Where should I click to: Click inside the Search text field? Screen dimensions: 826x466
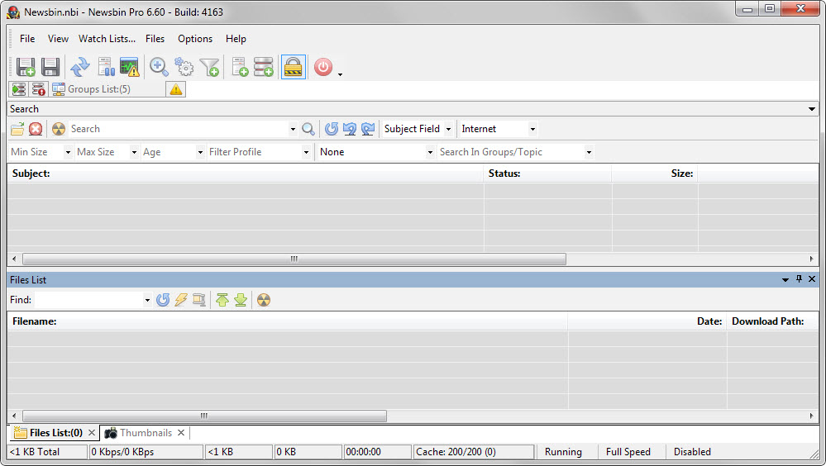coord(178,129)
